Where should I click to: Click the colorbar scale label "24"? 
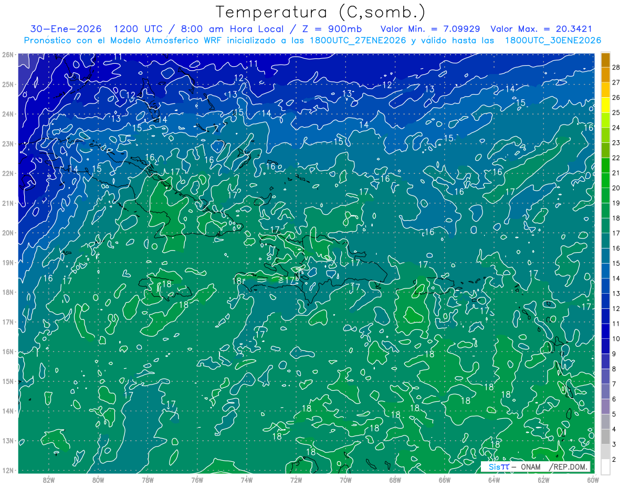[x=616, y=128]
